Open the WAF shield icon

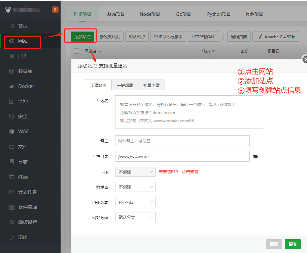pyautogui.click(x=12, y=132)
